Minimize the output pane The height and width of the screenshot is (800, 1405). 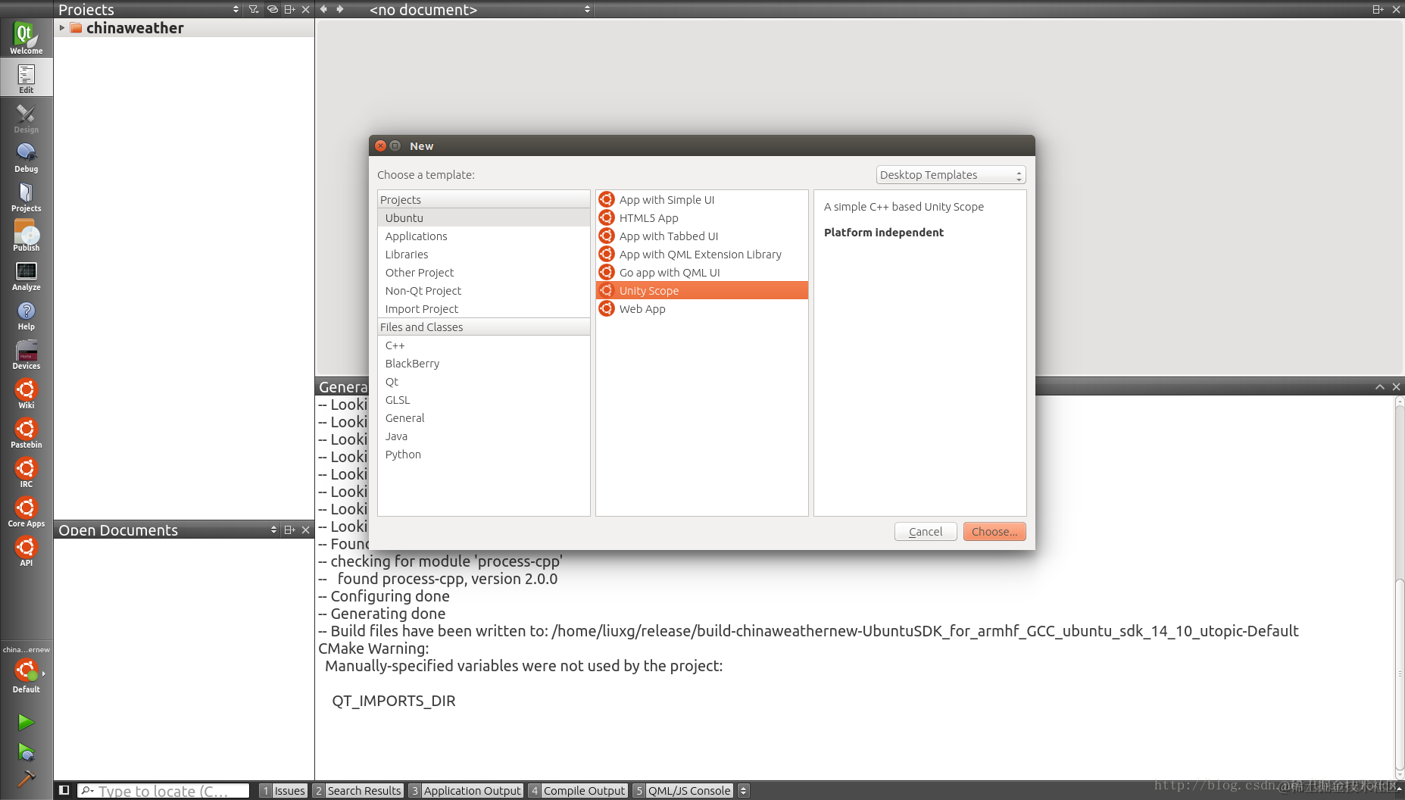coord(1380,386)
